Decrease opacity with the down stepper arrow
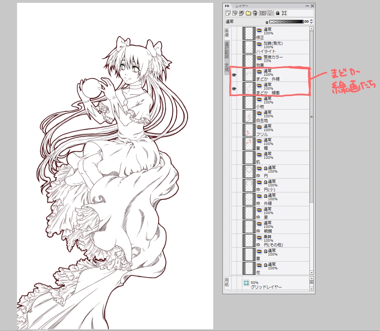This screenshot has width=380, height=331. [312, 23]
